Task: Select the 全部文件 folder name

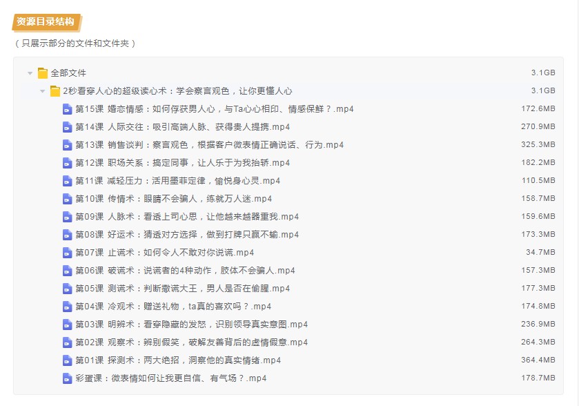Action: [x=68, y=73]
